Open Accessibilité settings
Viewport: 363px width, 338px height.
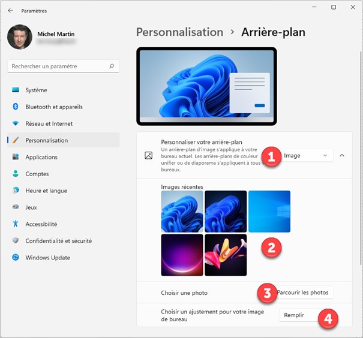point(64,224)
